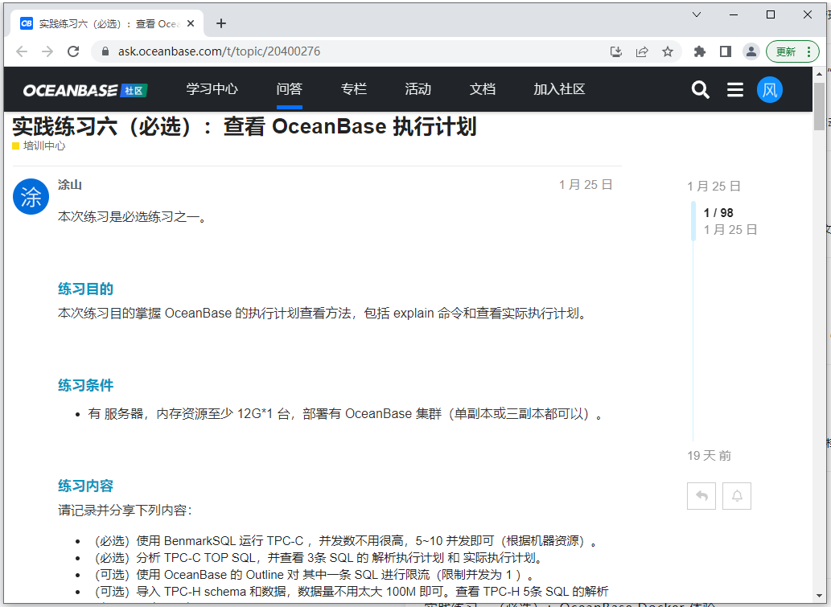Open the 学习中心 menu
Viewport: 831px width, 607px height.
pos(212,89)
